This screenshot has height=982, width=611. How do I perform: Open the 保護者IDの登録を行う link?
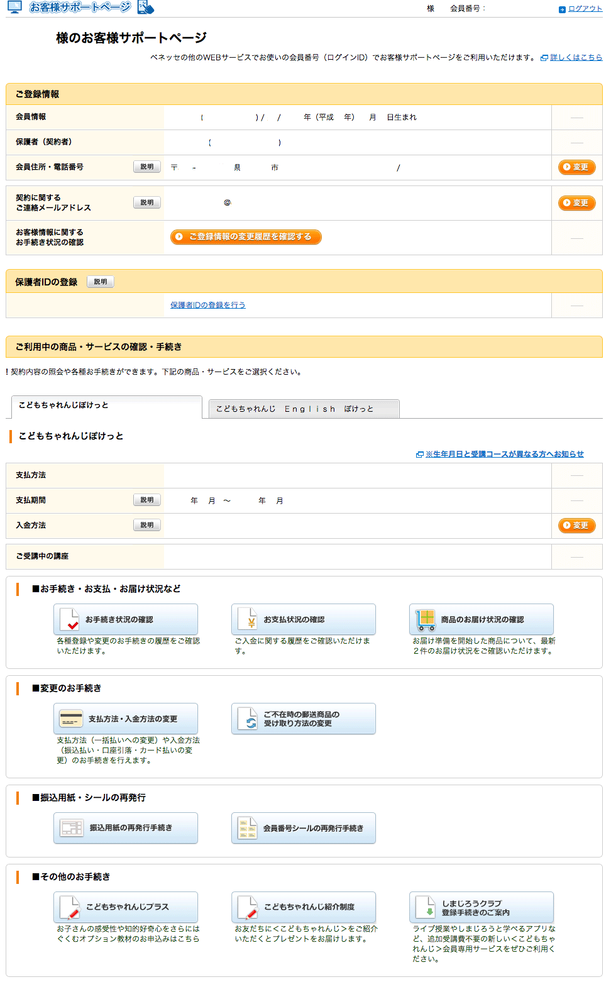(x=207, y=305)
